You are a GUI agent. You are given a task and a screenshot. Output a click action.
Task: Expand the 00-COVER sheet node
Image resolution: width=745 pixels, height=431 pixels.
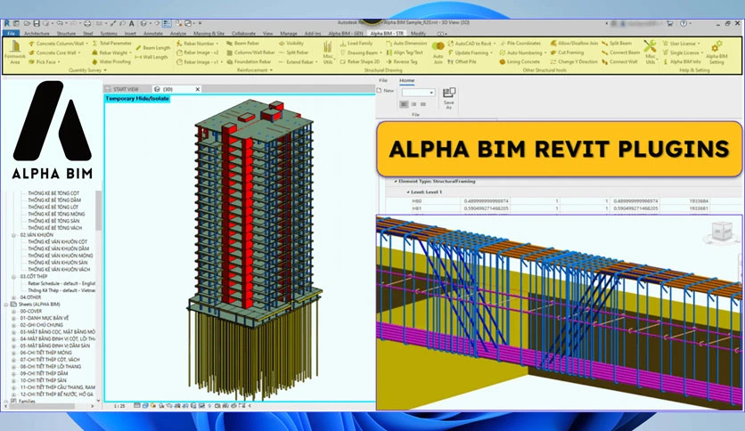tap(13, 311)
